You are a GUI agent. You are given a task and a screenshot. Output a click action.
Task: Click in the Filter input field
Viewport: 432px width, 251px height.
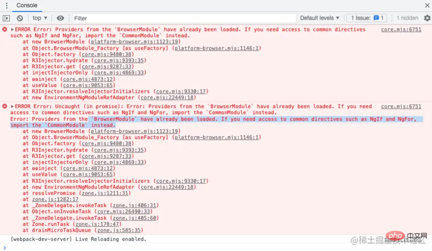tap(183, 18)
